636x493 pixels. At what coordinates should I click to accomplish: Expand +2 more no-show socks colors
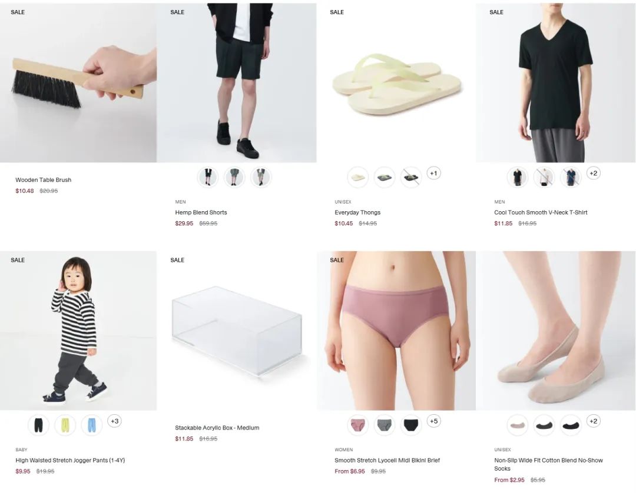594,421
